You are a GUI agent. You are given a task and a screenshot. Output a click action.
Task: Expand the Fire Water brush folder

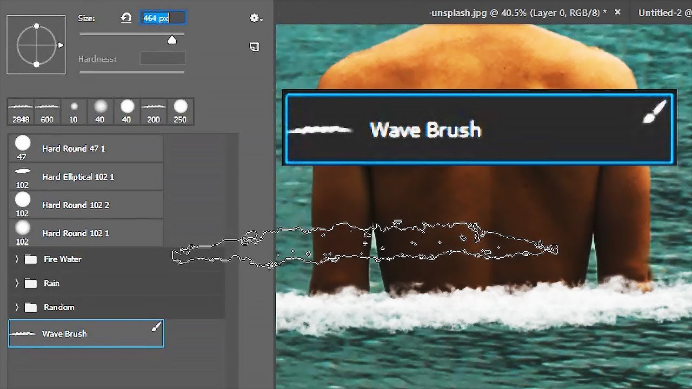click(x=17, y=259)
